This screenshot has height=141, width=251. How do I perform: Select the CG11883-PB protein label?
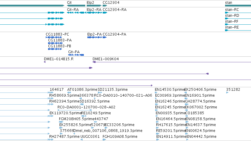click(60, 46)
